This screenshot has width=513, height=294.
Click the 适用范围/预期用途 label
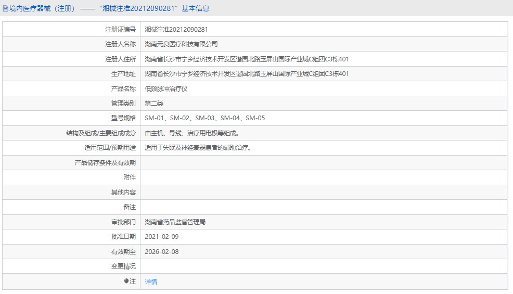(110, 148)
